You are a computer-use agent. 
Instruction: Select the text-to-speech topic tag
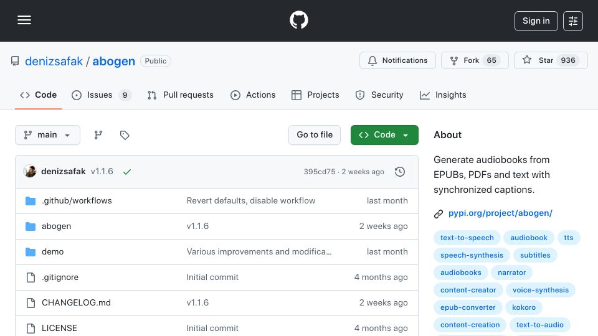click(467, 238)
